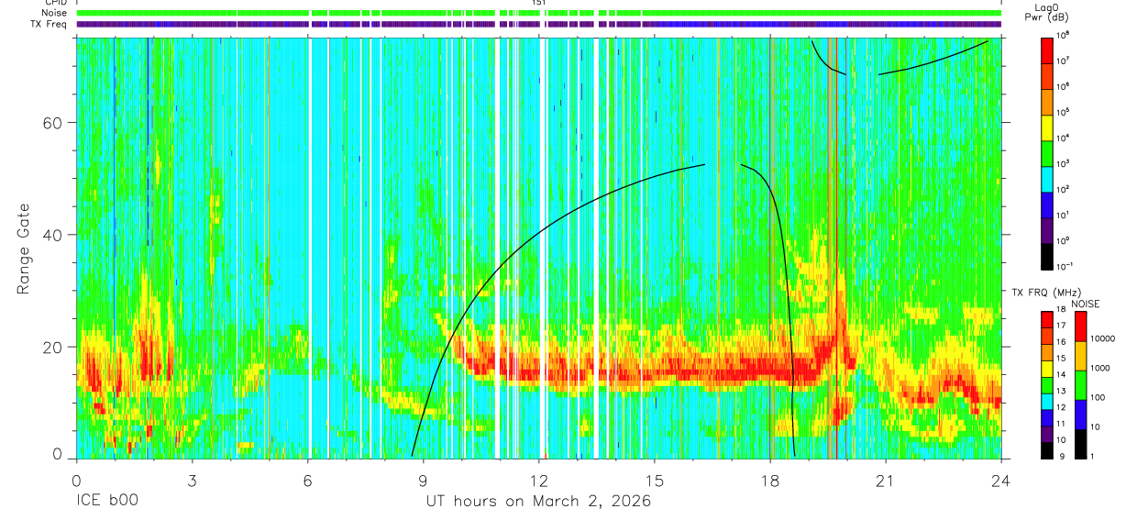Image resolution: width=1126 pixels, height=520 pixels.
Task: Click the '40' tick on the Range Gate axis
Action: point(52,235)
